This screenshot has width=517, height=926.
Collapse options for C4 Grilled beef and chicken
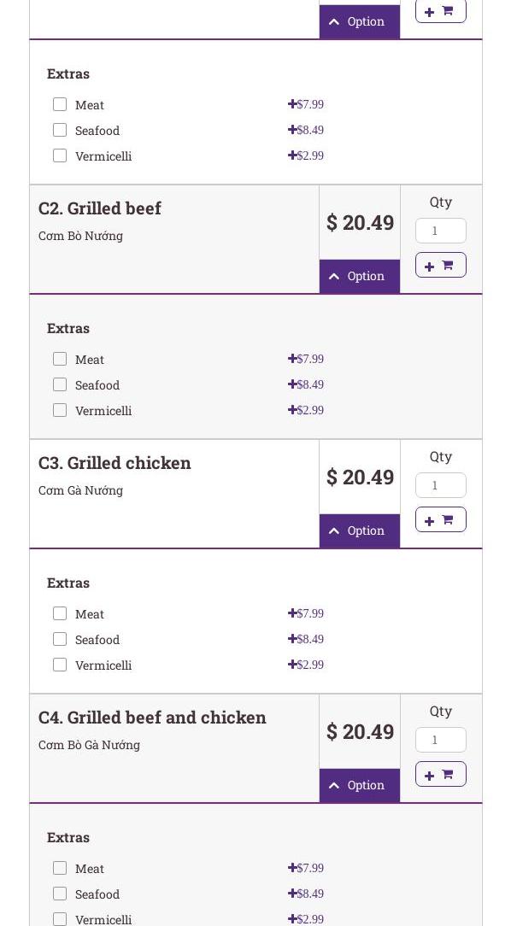pyautogui.click(x=359, y=785)
